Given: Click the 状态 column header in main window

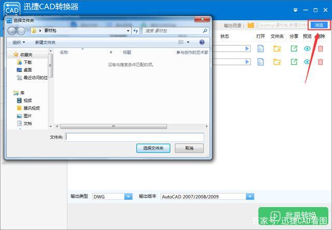Looking at the screenshot, I should [225, 36].
